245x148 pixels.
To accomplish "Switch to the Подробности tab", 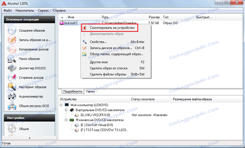I will pos(73,91).
